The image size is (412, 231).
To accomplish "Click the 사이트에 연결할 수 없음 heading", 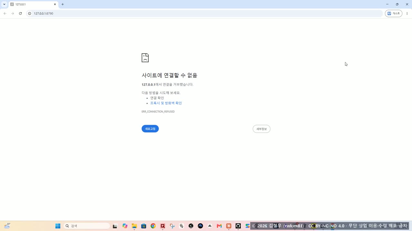I will [169, 75].
